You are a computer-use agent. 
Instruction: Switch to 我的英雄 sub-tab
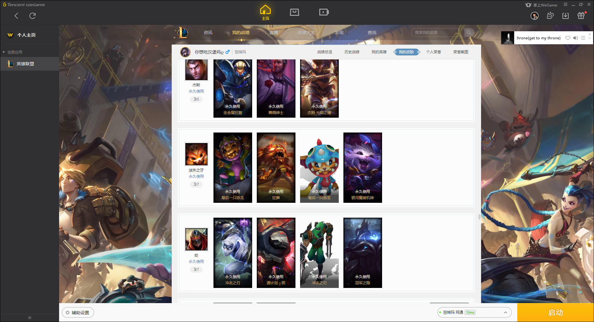pos(379,52)
